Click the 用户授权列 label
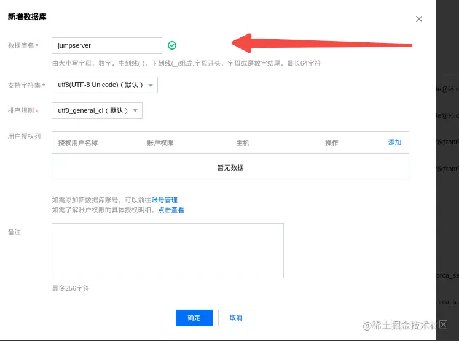 [24, 136]
